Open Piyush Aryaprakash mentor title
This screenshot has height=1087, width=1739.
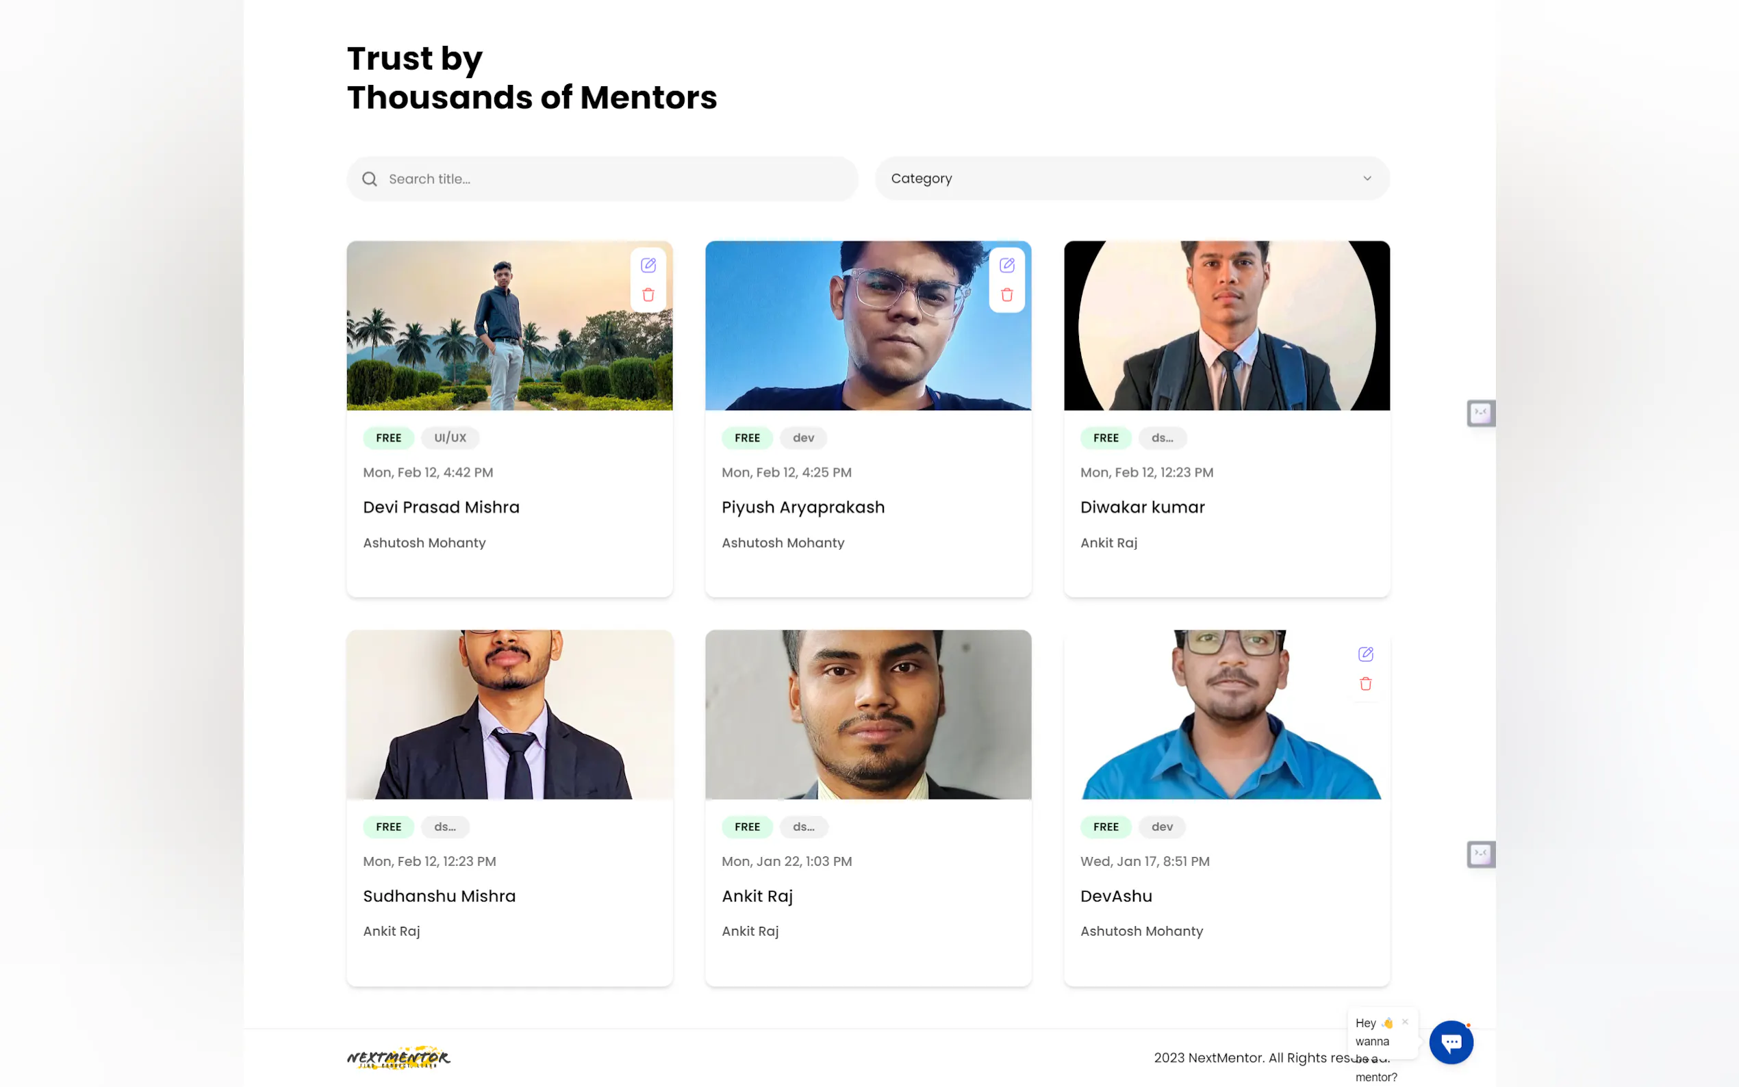802,507
